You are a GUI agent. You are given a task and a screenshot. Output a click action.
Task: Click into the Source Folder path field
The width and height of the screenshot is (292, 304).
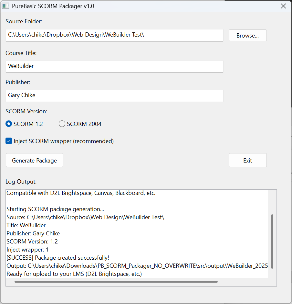point(114,35)
